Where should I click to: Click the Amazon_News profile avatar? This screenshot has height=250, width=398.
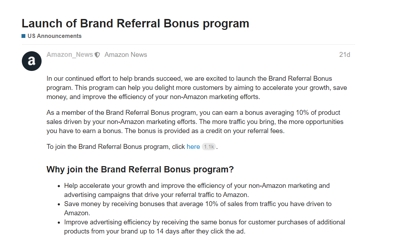click(x=32, y=61)
